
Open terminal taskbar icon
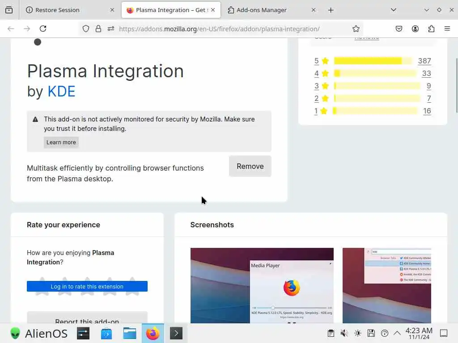click(176, 333)
